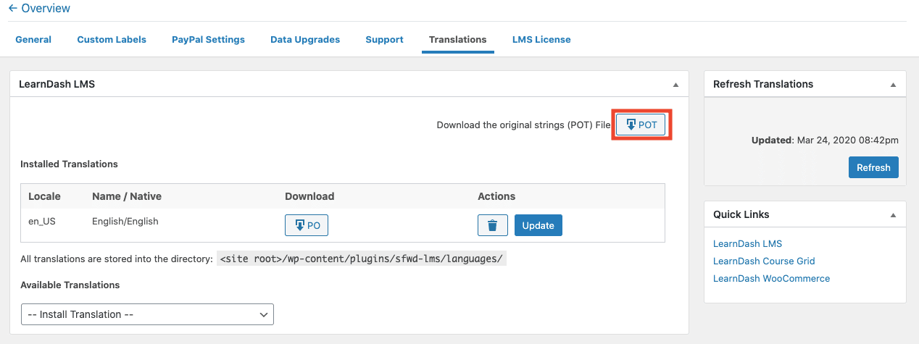Download the en_US PO file
Image resolution: width=919 pixels, height=344 pixels.
pos(307,225)
